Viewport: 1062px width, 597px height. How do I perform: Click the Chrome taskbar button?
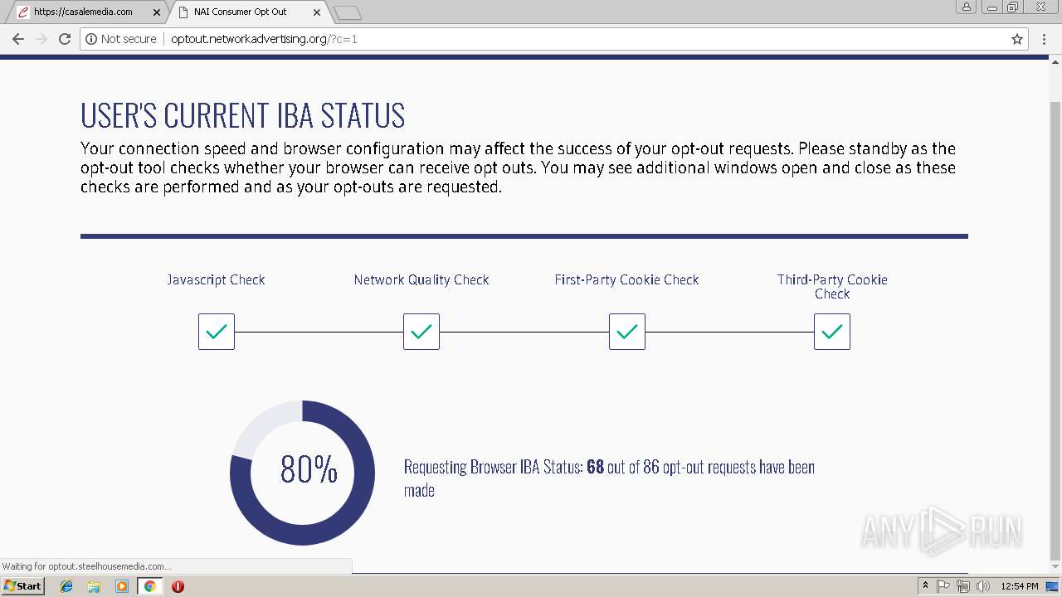[149, 586]
